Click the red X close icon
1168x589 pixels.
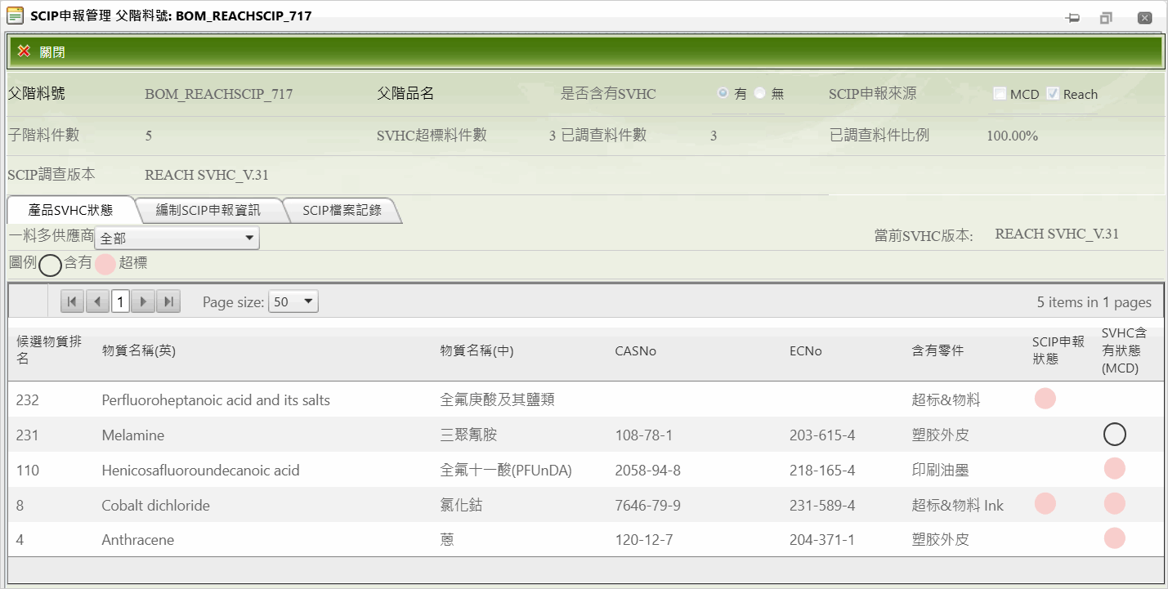click(x=24, y=51)
